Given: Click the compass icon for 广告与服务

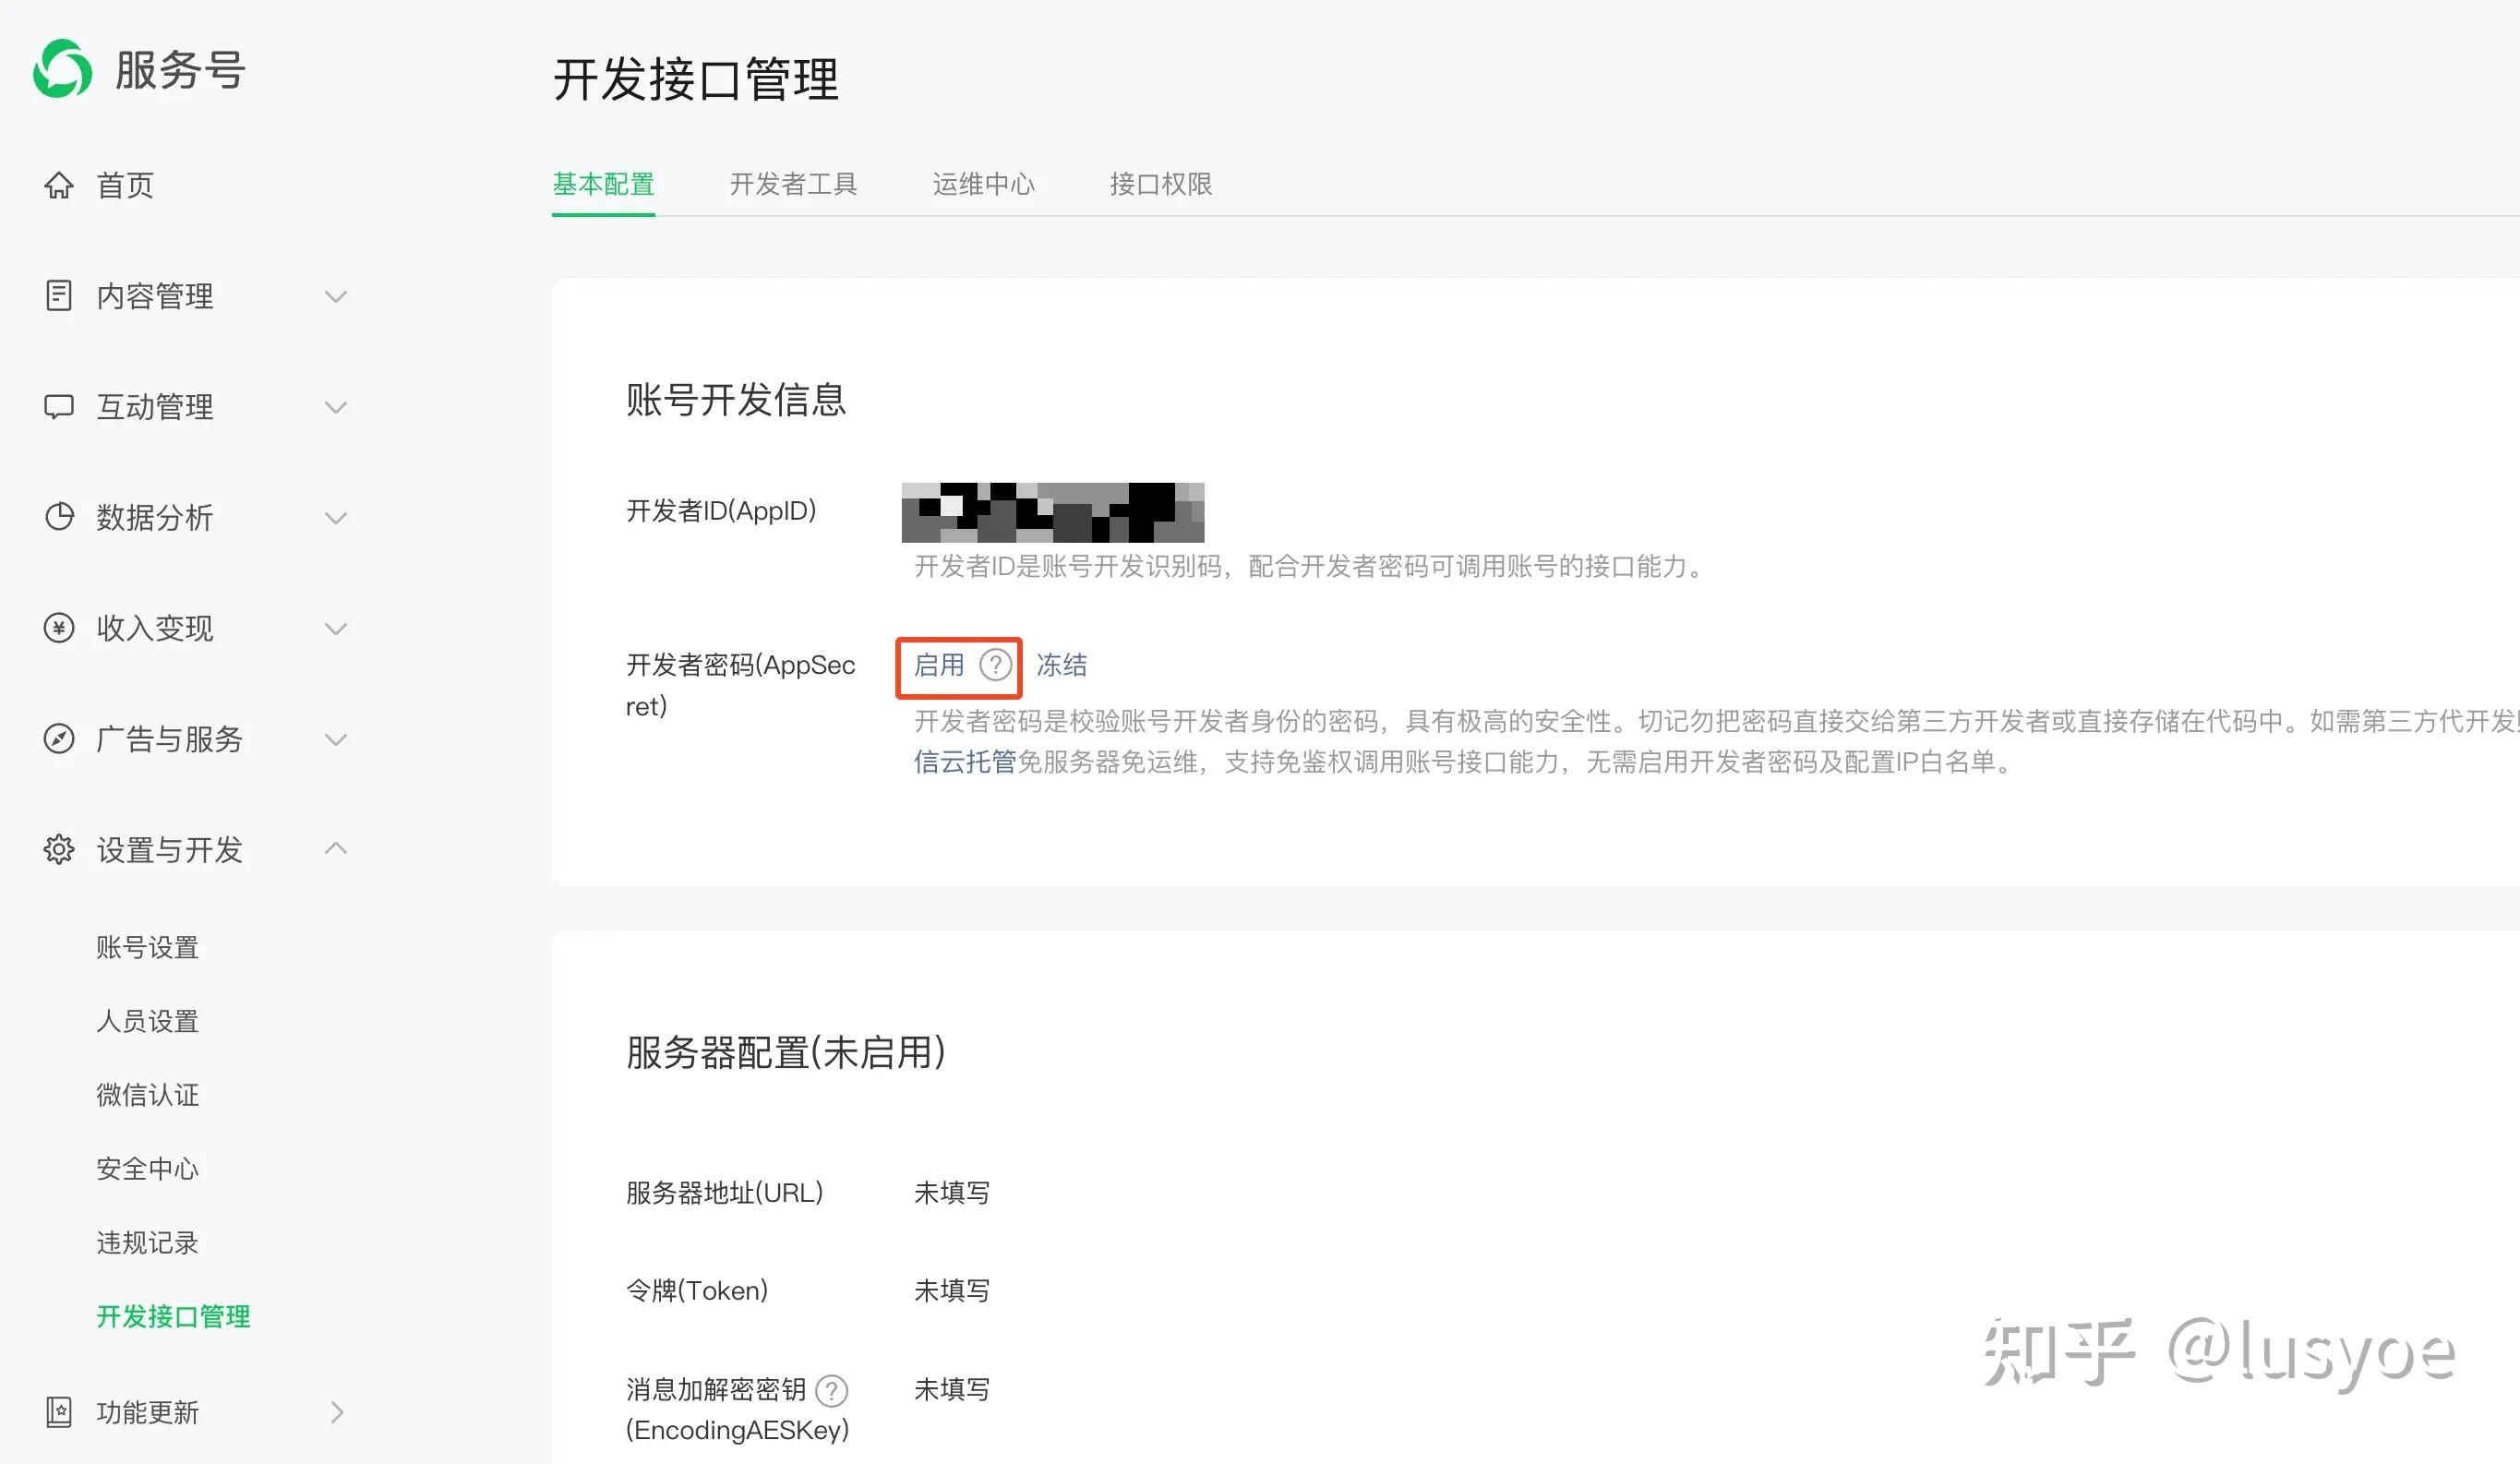Looking at the screenshot, I should [x=59, y=739].
